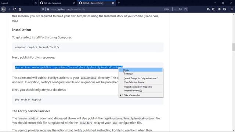Open the Library icon
Screen dimensions: 235x132
pos(208,9)
